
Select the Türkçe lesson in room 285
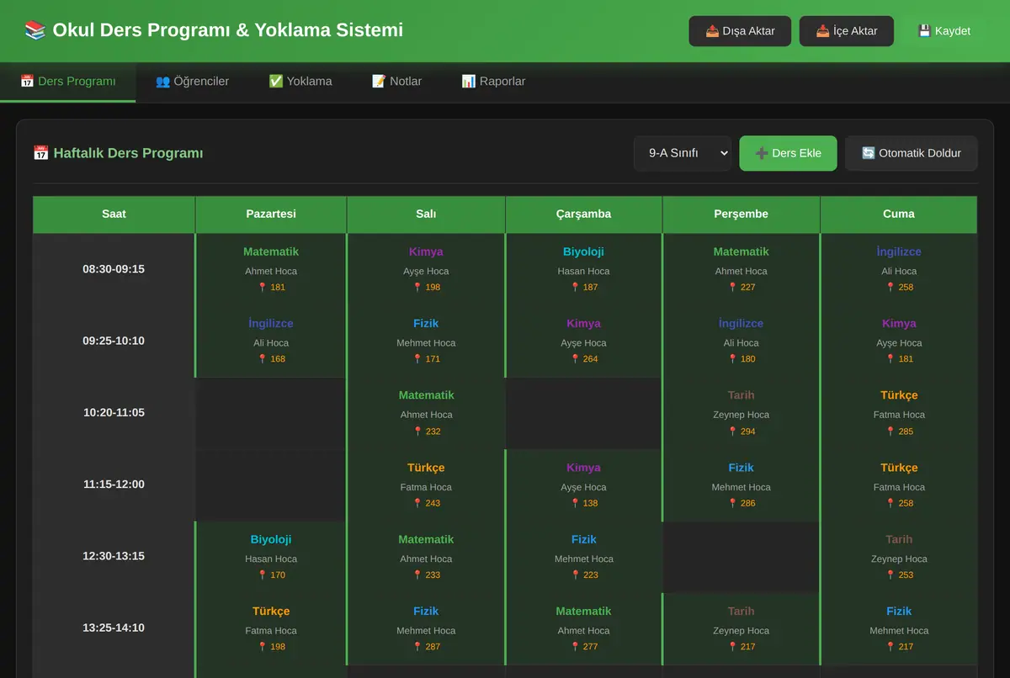click(899, 413)
